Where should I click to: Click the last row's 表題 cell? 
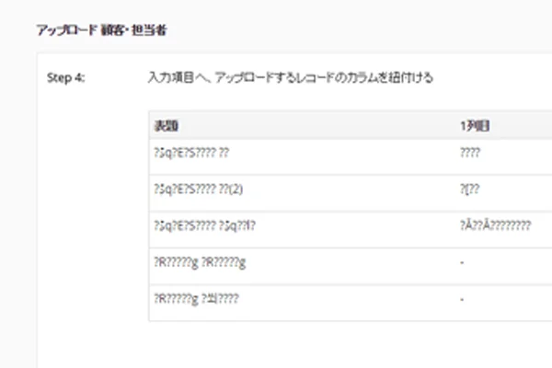pos(198,300)
